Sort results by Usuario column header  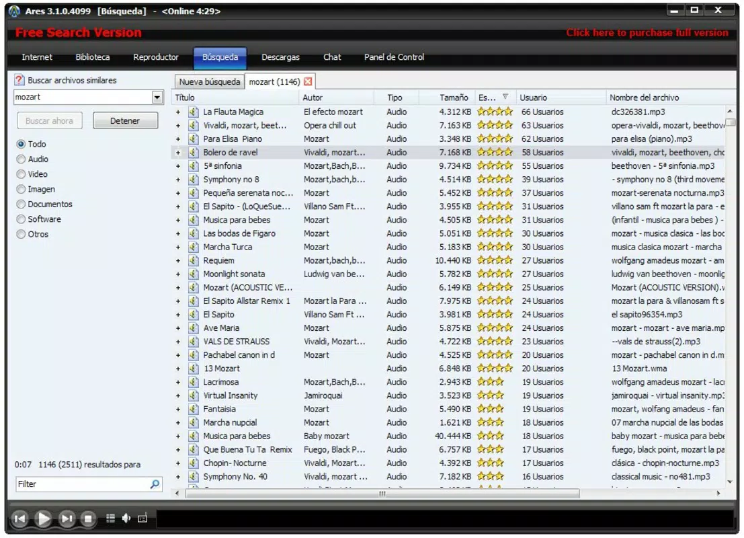561,98
